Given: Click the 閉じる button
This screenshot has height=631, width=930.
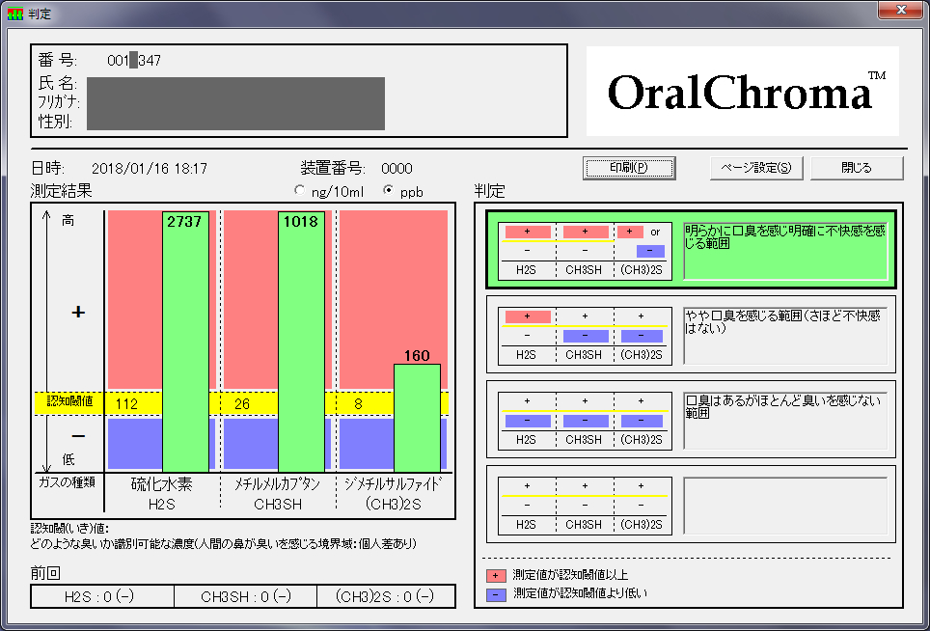Looking at the screenshot, I should tap(856, 167).
